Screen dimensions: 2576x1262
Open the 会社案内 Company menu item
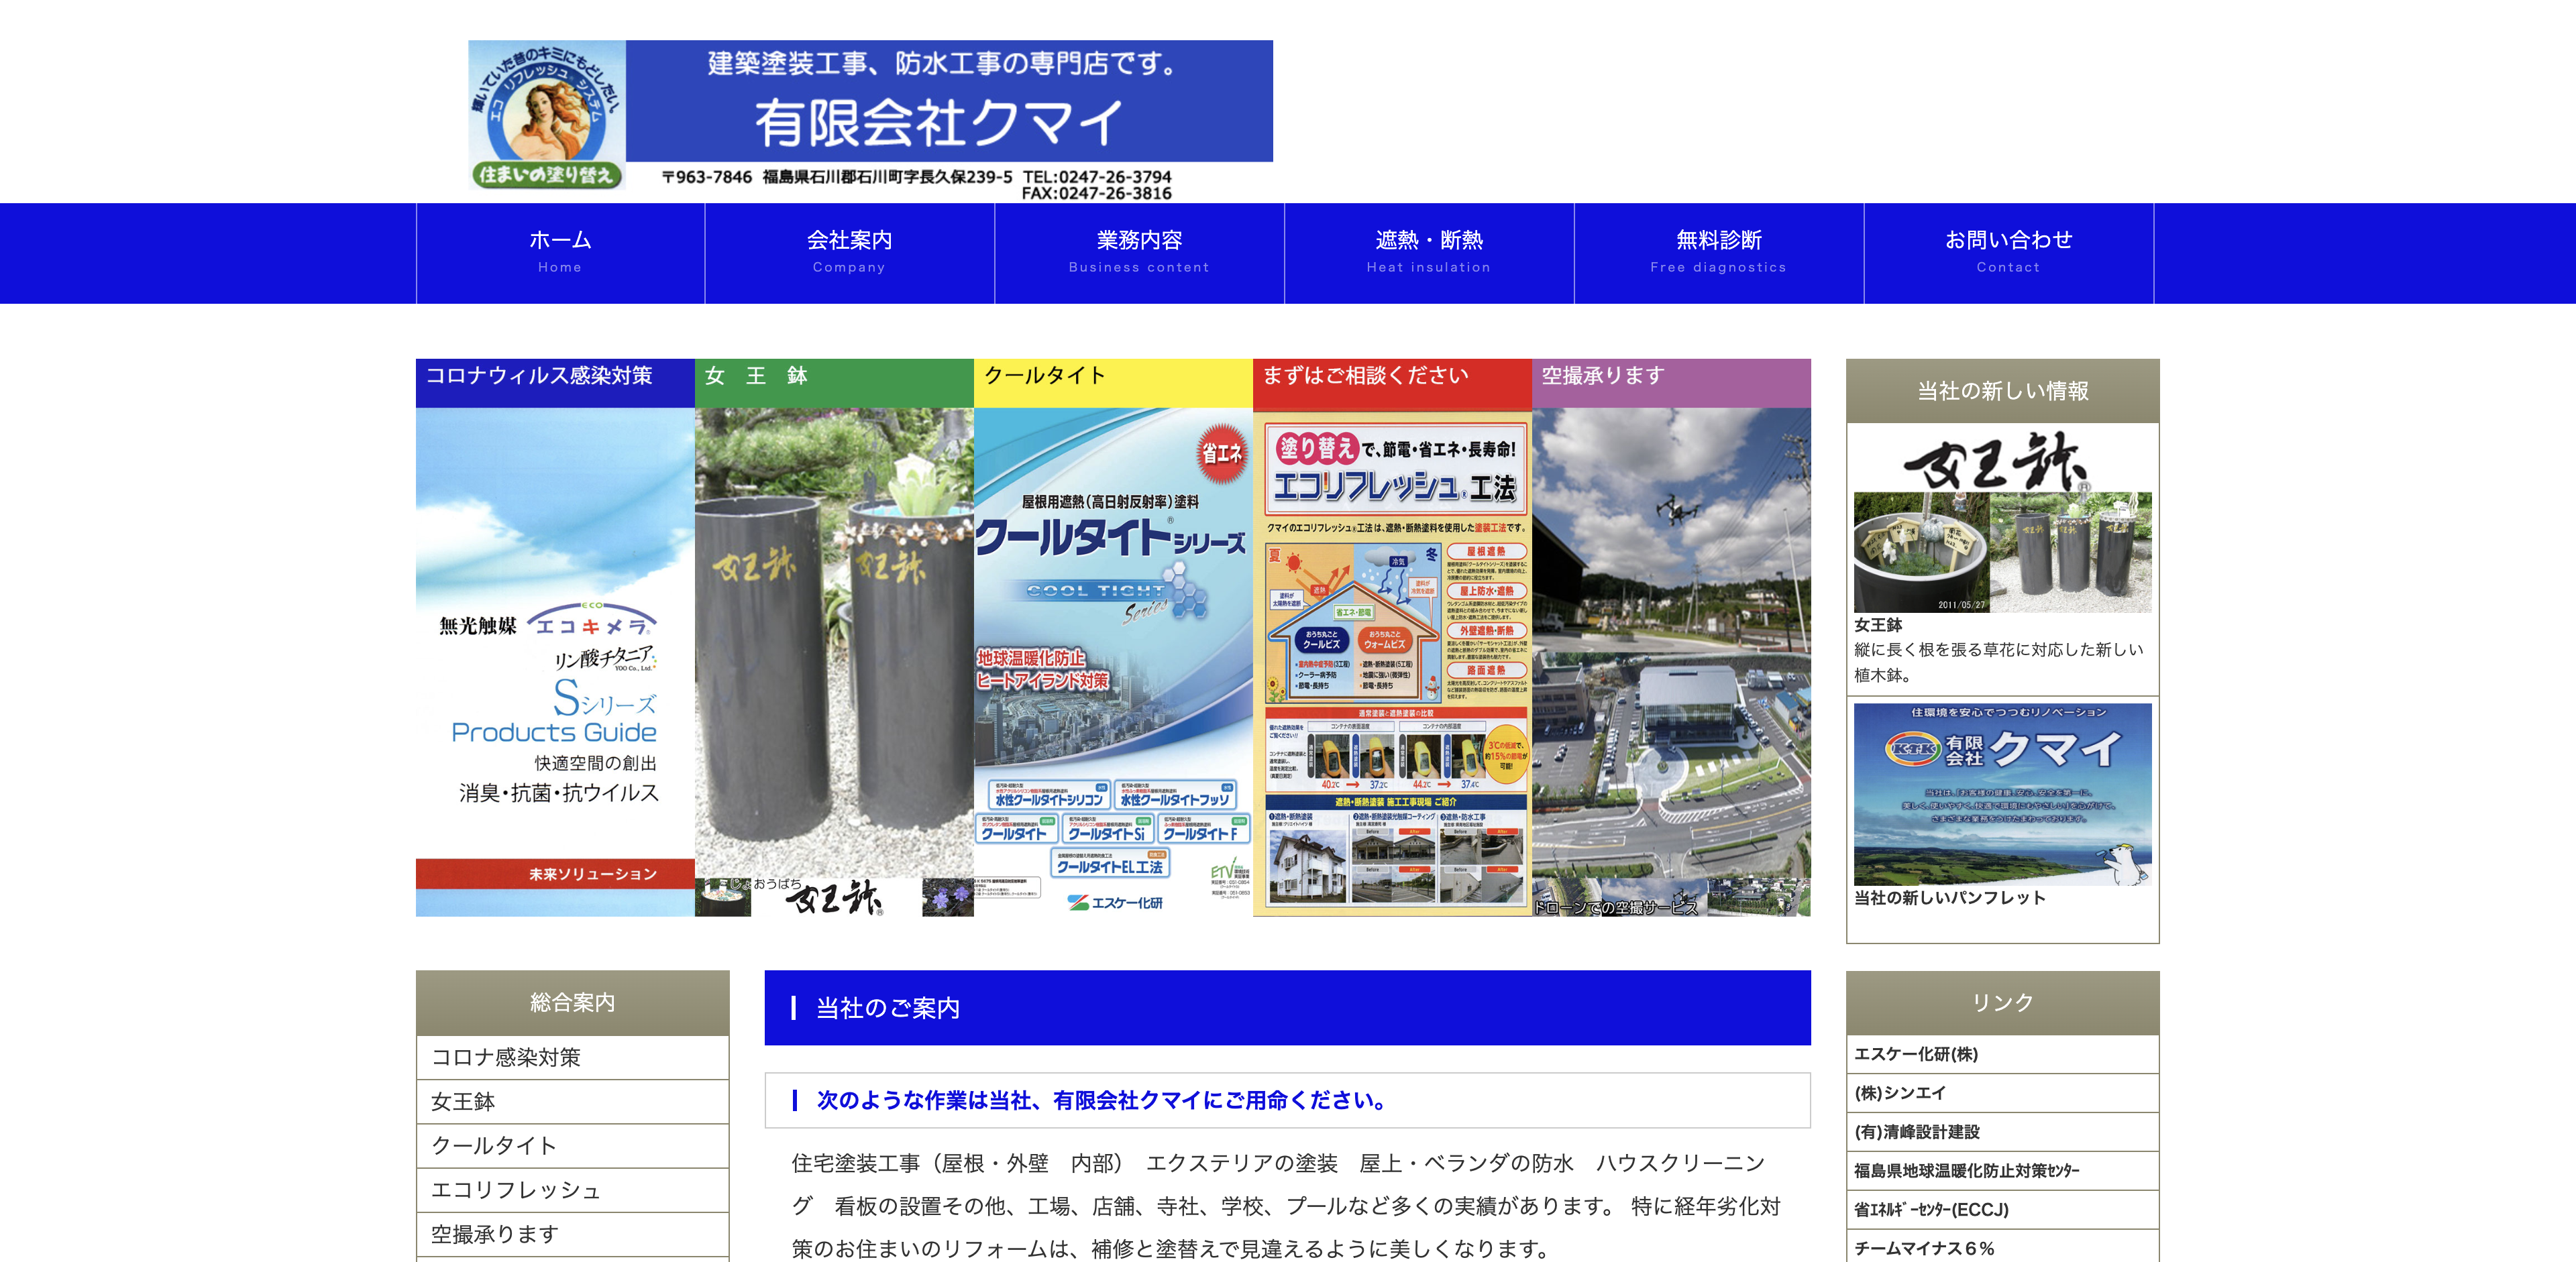click(849, 253)
